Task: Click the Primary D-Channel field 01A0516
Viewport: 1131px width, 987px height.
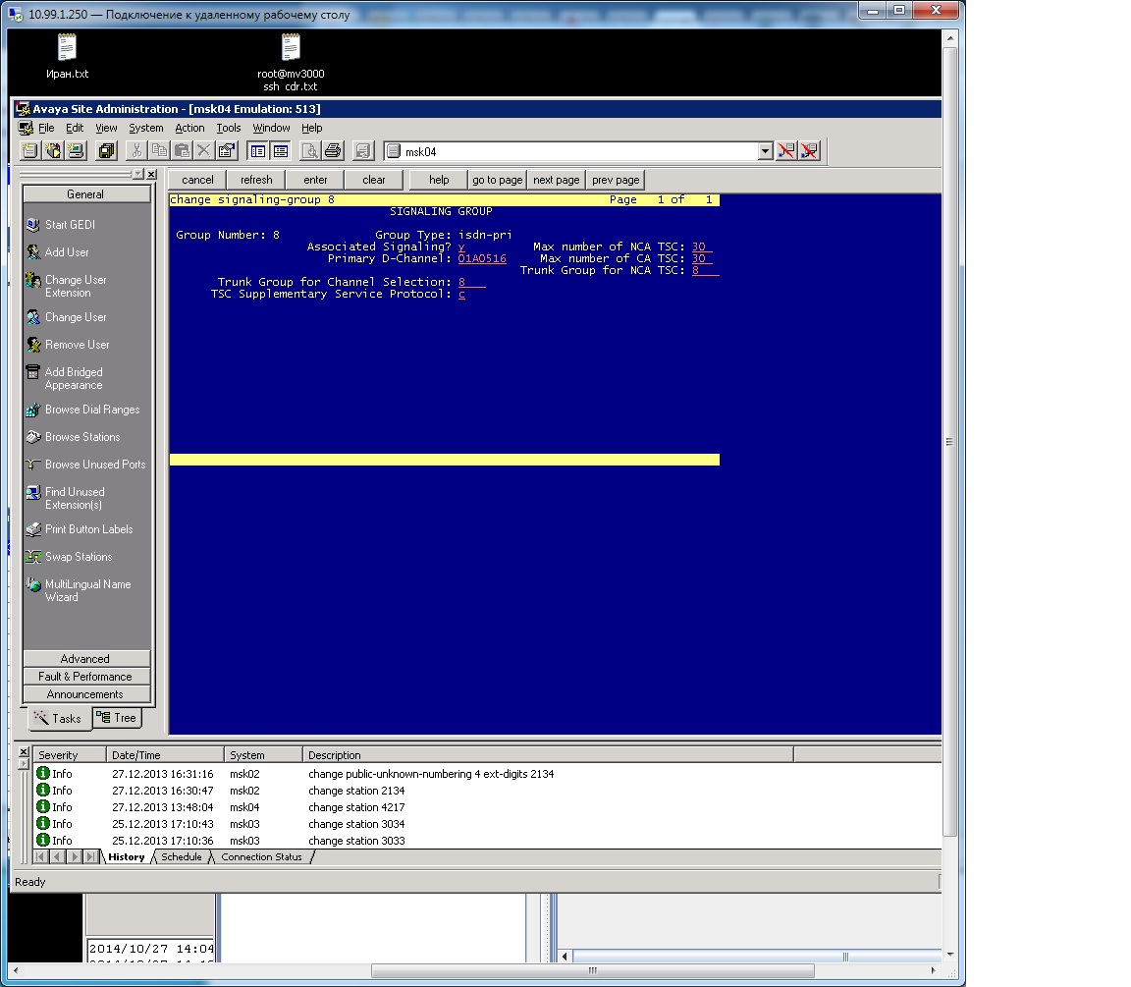Action: [x=482, y=258]
